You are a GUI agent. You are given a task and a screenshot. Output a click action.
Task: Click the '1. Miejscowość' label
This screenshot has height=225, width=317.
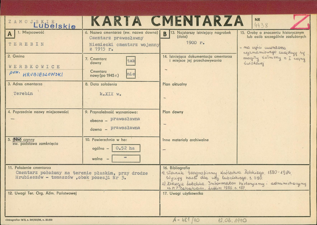click(31, 32)
